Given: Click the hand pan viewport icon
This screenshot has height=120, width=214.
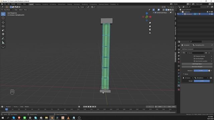Looking at the screenshot, I should [150, 26].
